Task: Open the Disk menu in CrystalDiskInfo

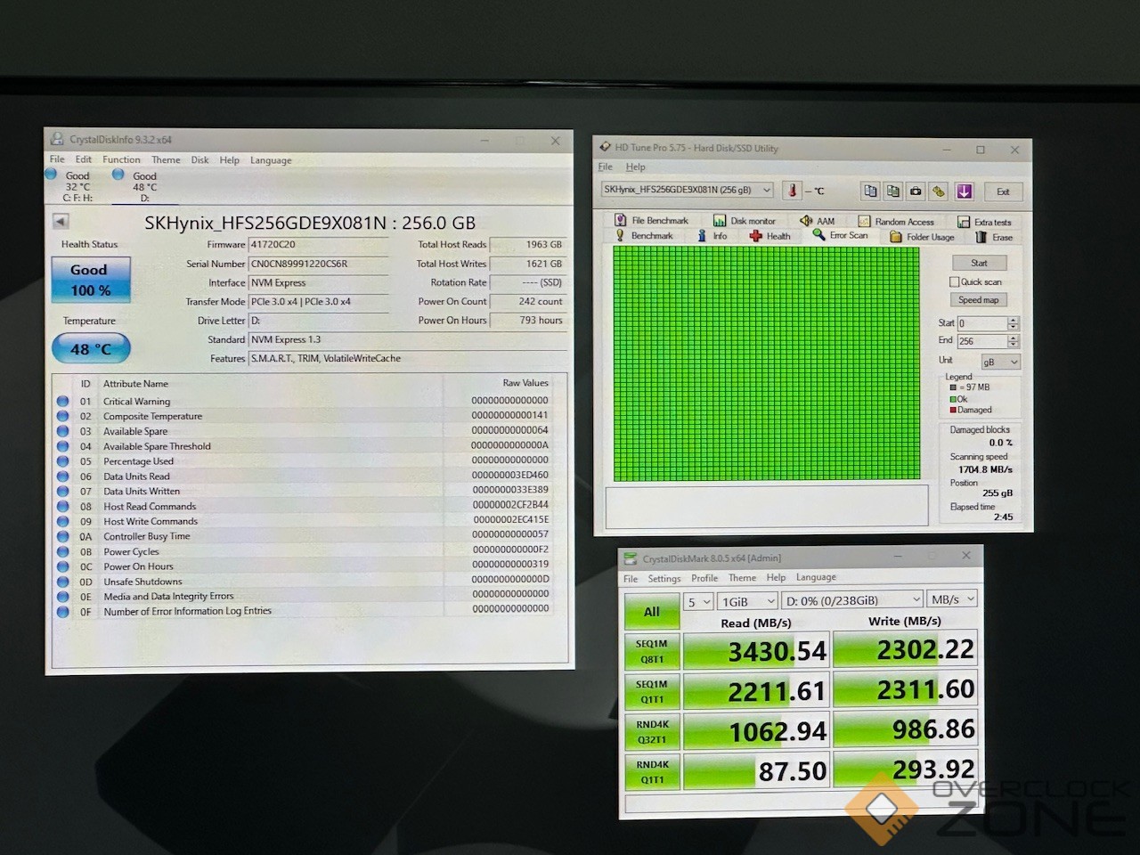Action: 199,160
